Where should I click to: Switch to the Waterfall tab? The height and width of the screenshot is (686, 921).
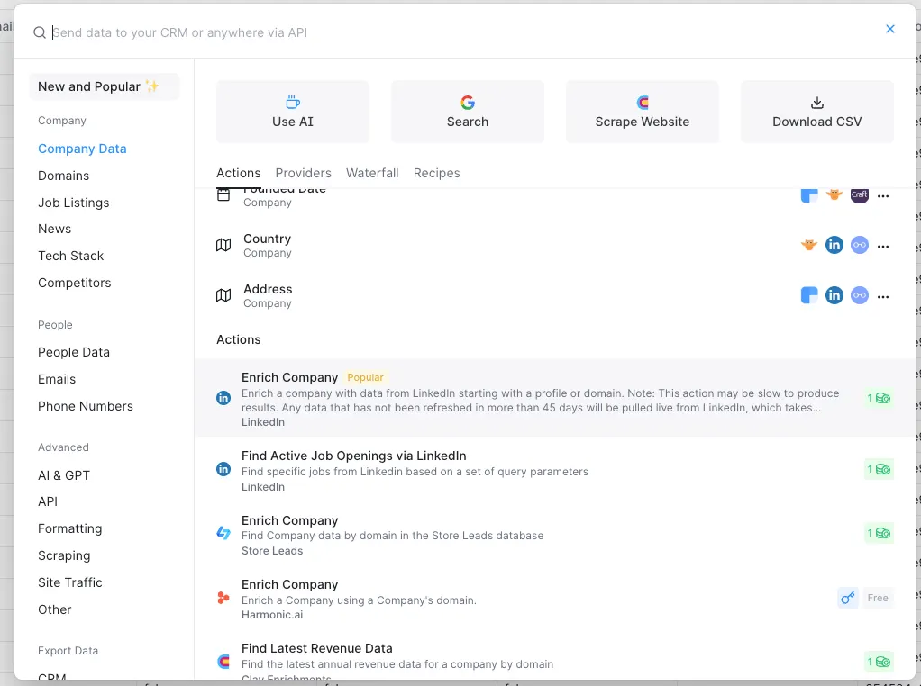tap(372, 173)
